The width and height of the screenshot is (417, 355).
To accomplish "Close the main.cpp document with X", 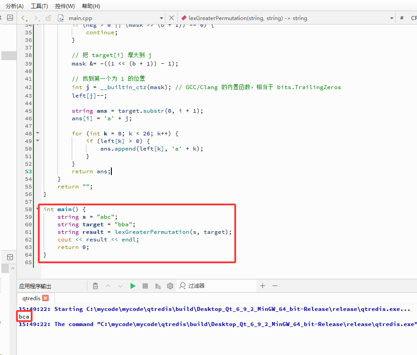I will 172,18.
